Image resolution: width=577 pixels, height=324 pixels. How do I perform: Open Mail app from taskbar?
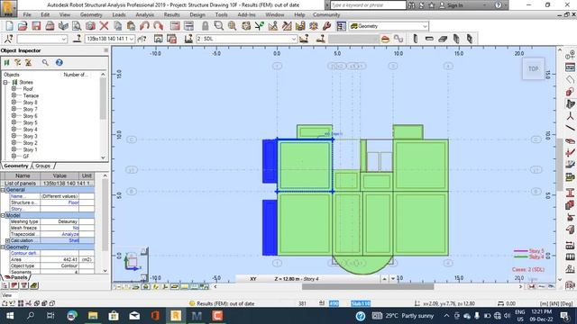[x=134, y=316]
